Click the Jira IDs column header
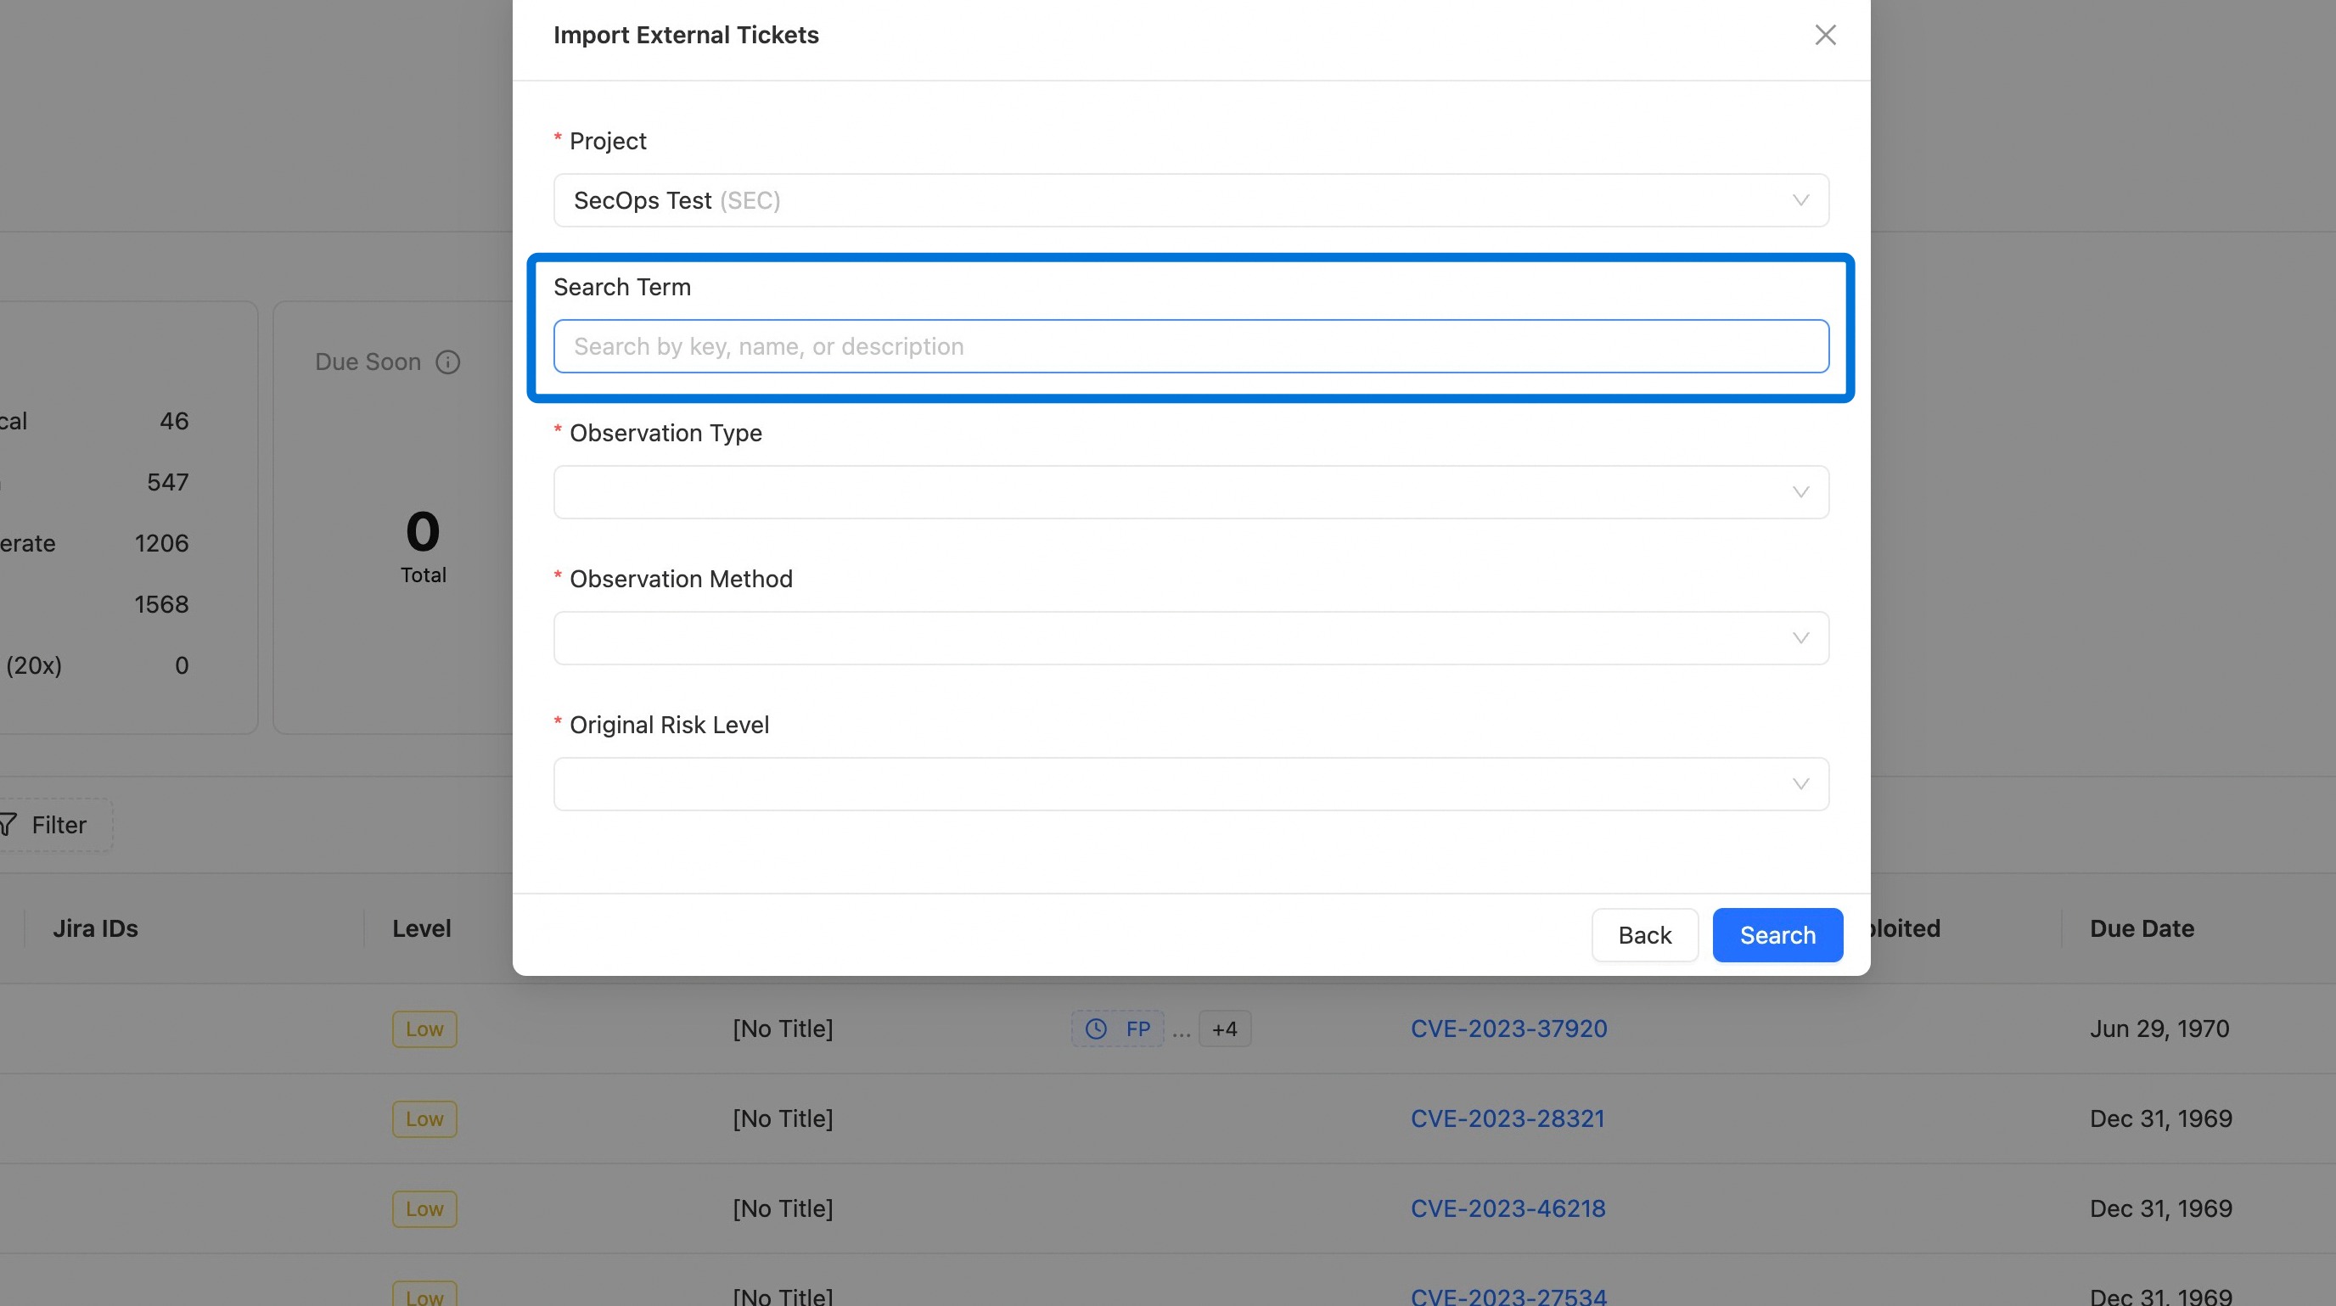Screen dimensions: 2336x1306 point(95,929)
